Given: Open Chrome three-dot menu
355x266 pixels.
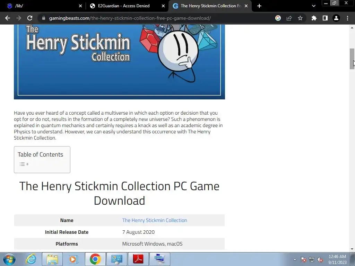Looking at the screenshot, I should 347,18.
